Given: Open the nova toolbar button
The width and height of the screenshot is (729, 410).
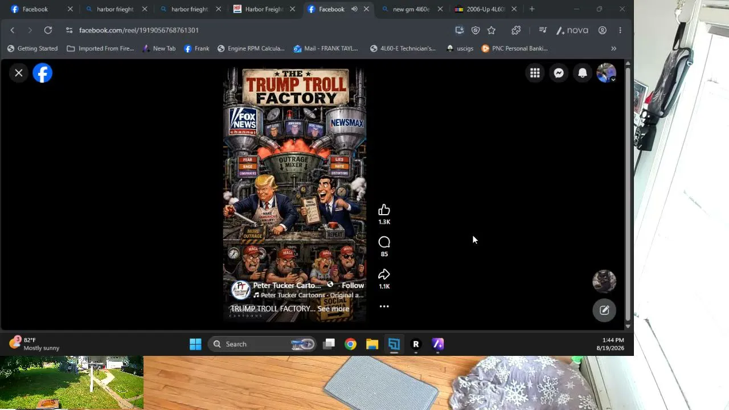Looking at the screenshot, I should pos(572,30).
